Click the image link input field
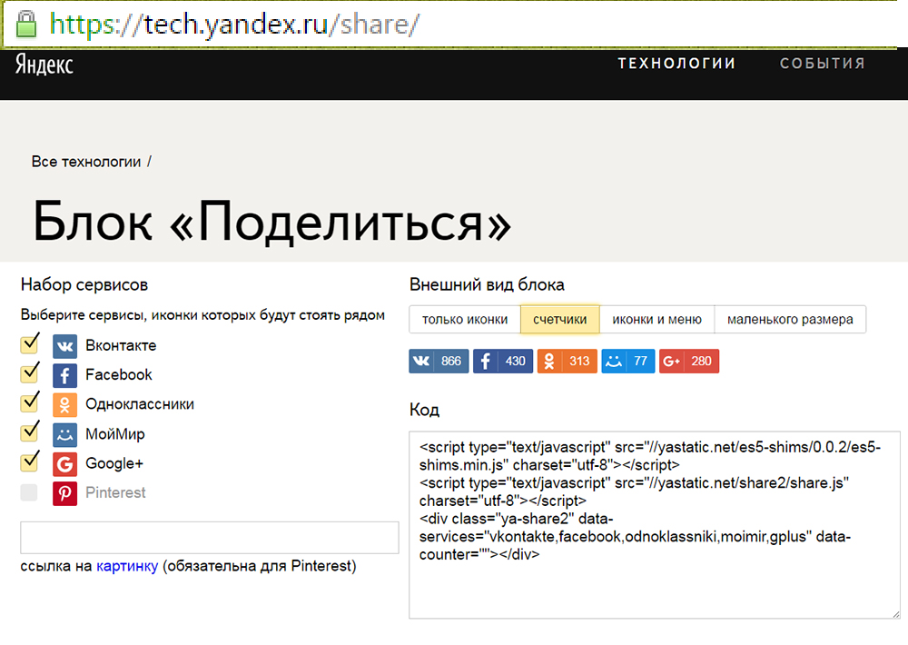Screen dimensions: 908x645 [x=210, y=538]
